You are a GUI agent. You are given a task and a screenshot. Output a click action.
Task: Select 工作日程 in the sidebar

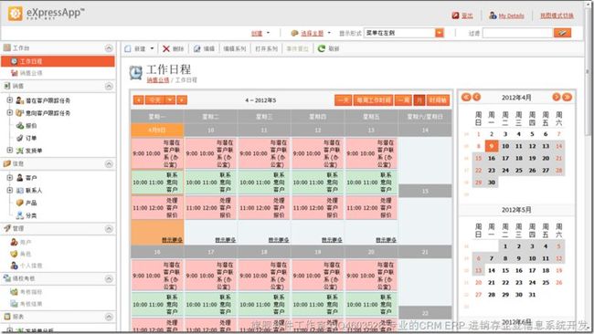point(58,61)
